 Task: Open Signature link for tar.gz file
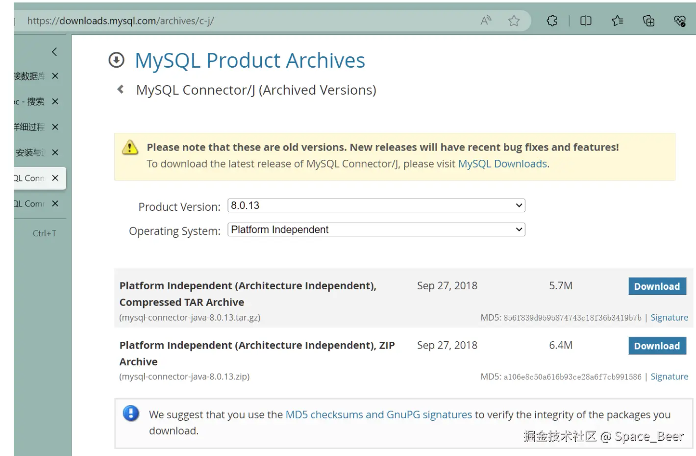click(669, 318)
